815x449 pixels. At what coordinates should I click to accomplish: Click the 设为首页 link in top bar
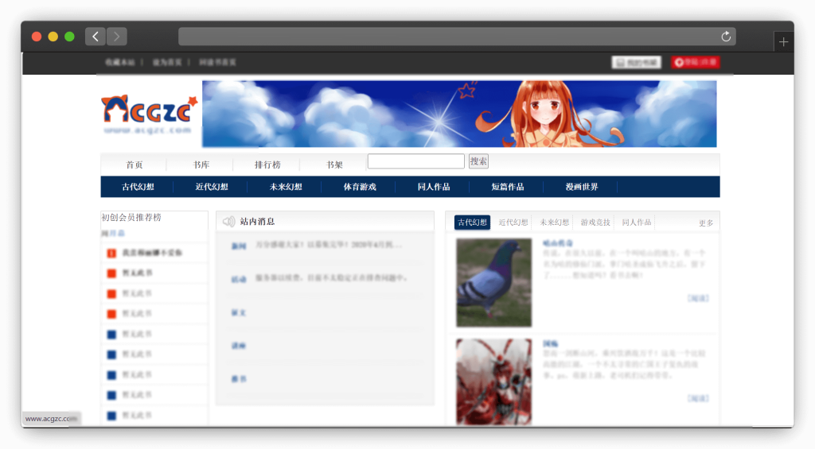167,62
